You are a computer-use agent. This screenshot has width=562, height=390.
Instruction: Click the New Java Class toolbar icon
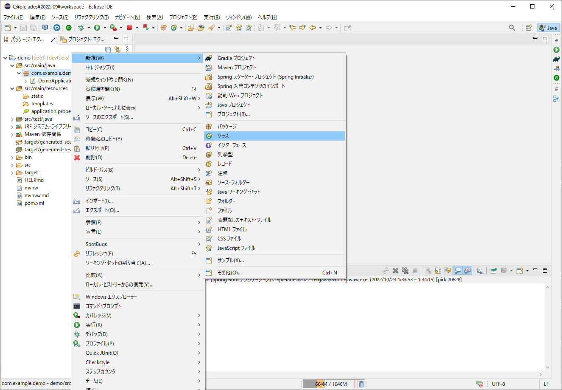(173, 28)
